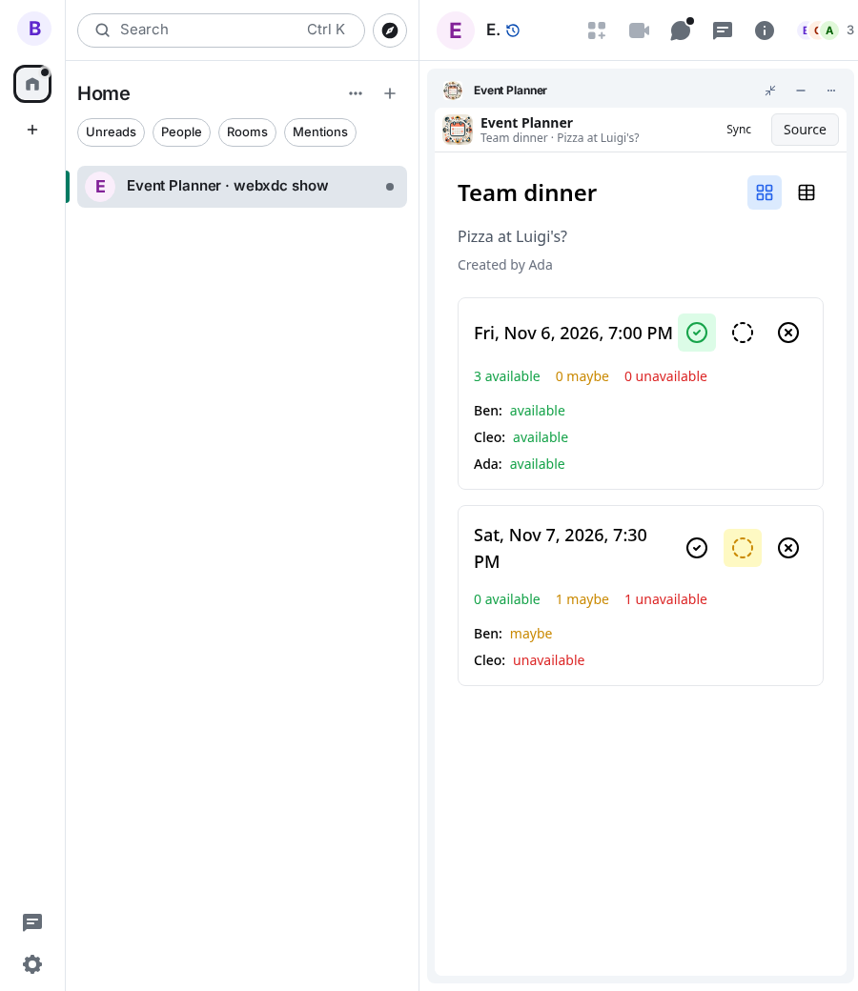Click the '1 unavailable' count

(665, 599)
